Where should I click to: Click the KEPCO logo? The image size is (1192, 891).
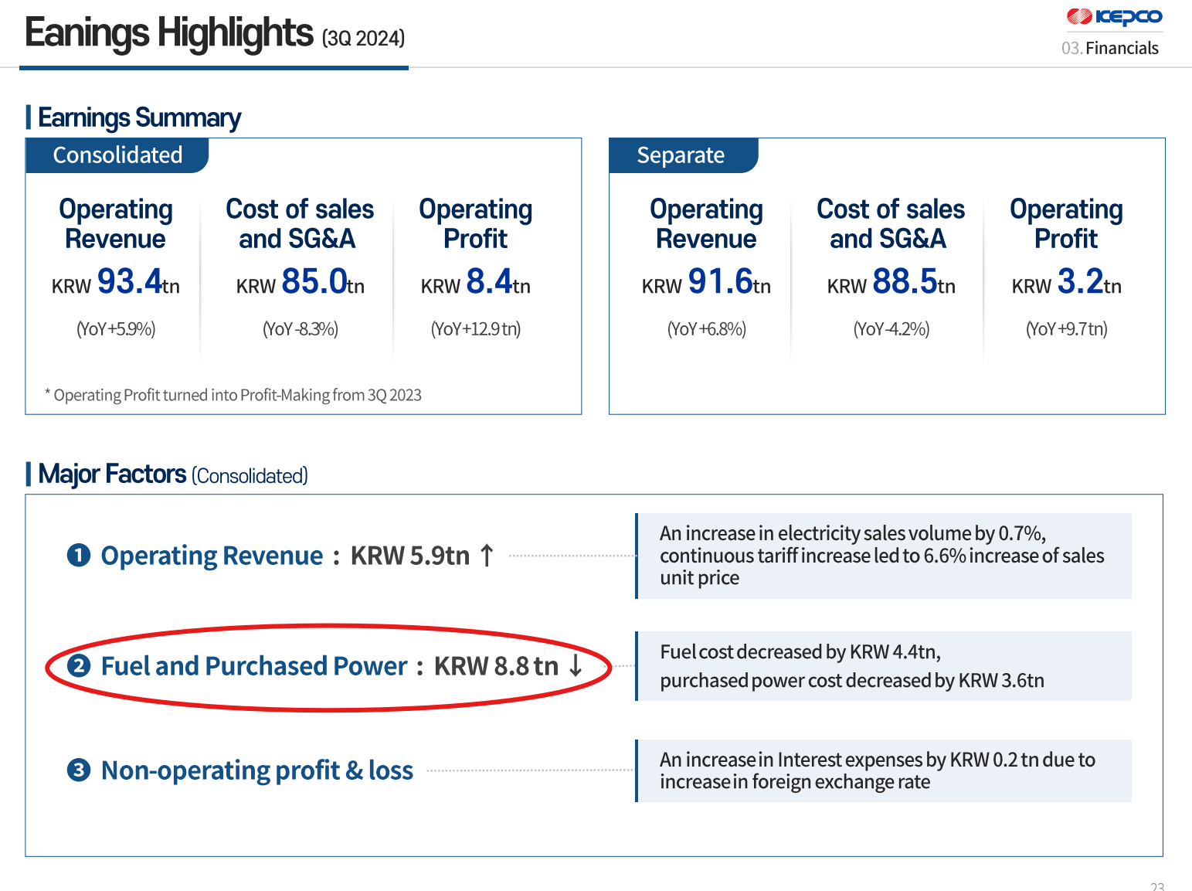pyautogui.click(x=1114, y=17)
